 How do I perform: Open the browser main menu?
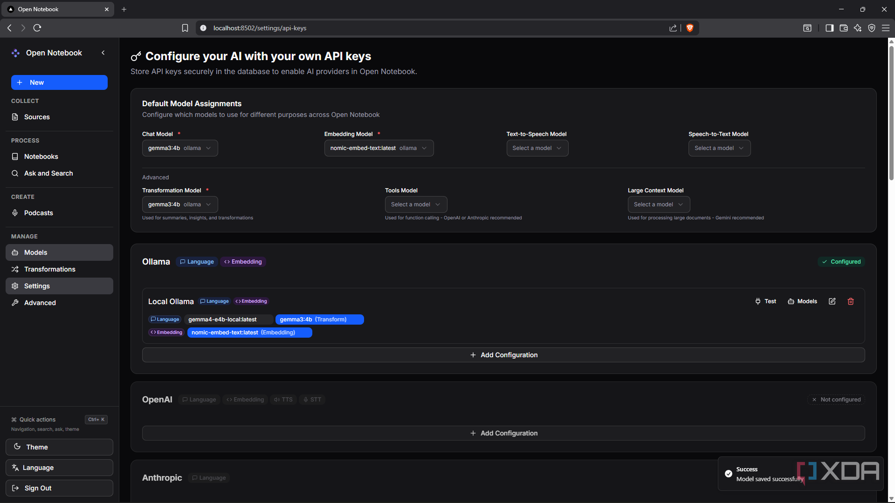(x=886, y=28)
